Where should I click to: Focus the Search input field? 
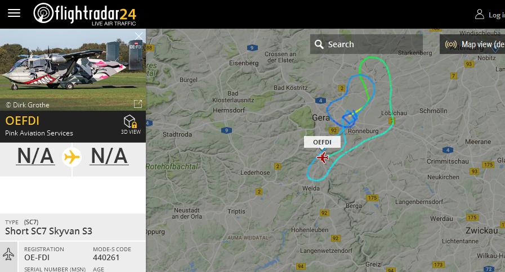367,44
